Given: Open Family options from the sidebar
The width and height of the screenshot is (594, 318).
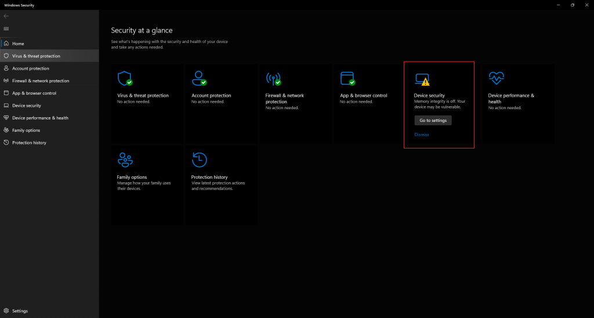Looking at the screenshot, I should click(50, 130).
